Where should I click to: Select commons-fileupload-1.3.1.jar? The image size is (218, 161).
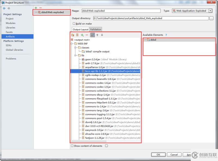(x=101, y=99)
